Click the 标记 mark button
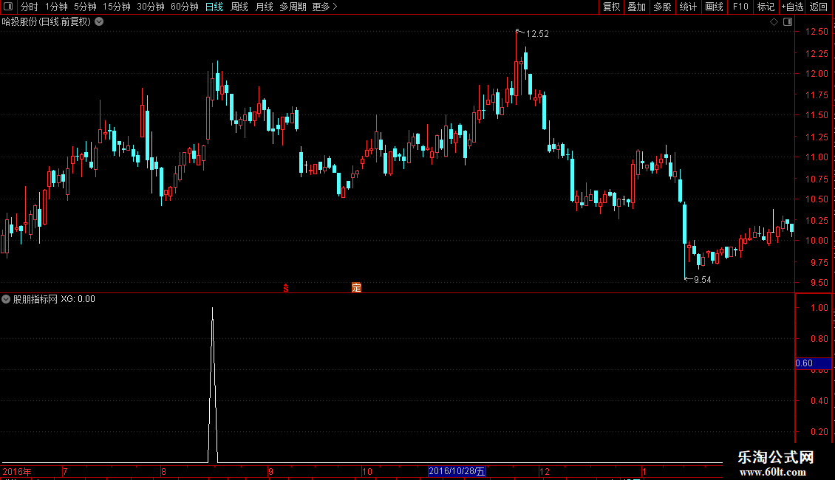This screenshot has width=835, height=480. 766,7
